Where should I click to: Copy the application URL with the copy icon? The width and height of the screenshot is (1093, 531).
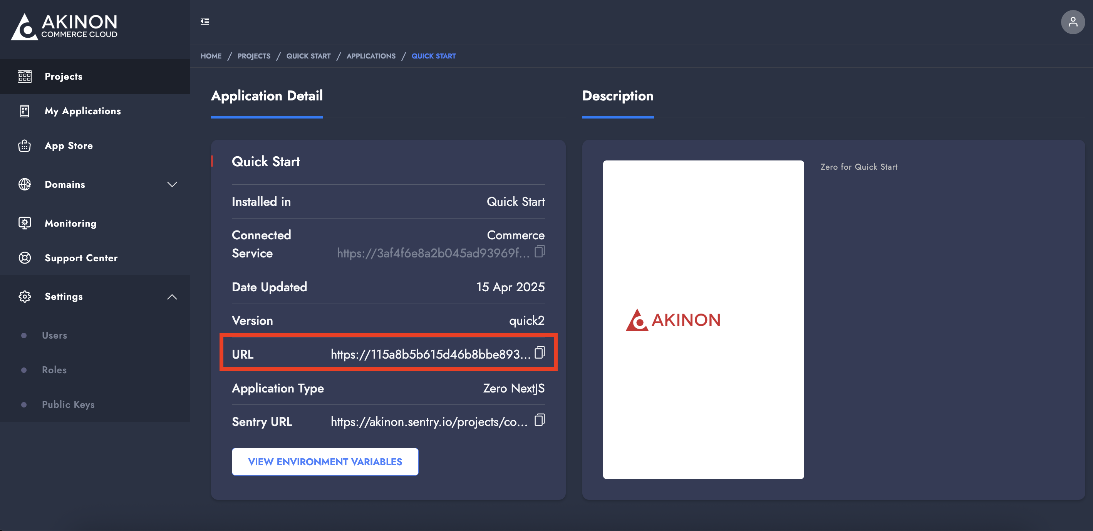click(539, 352)
